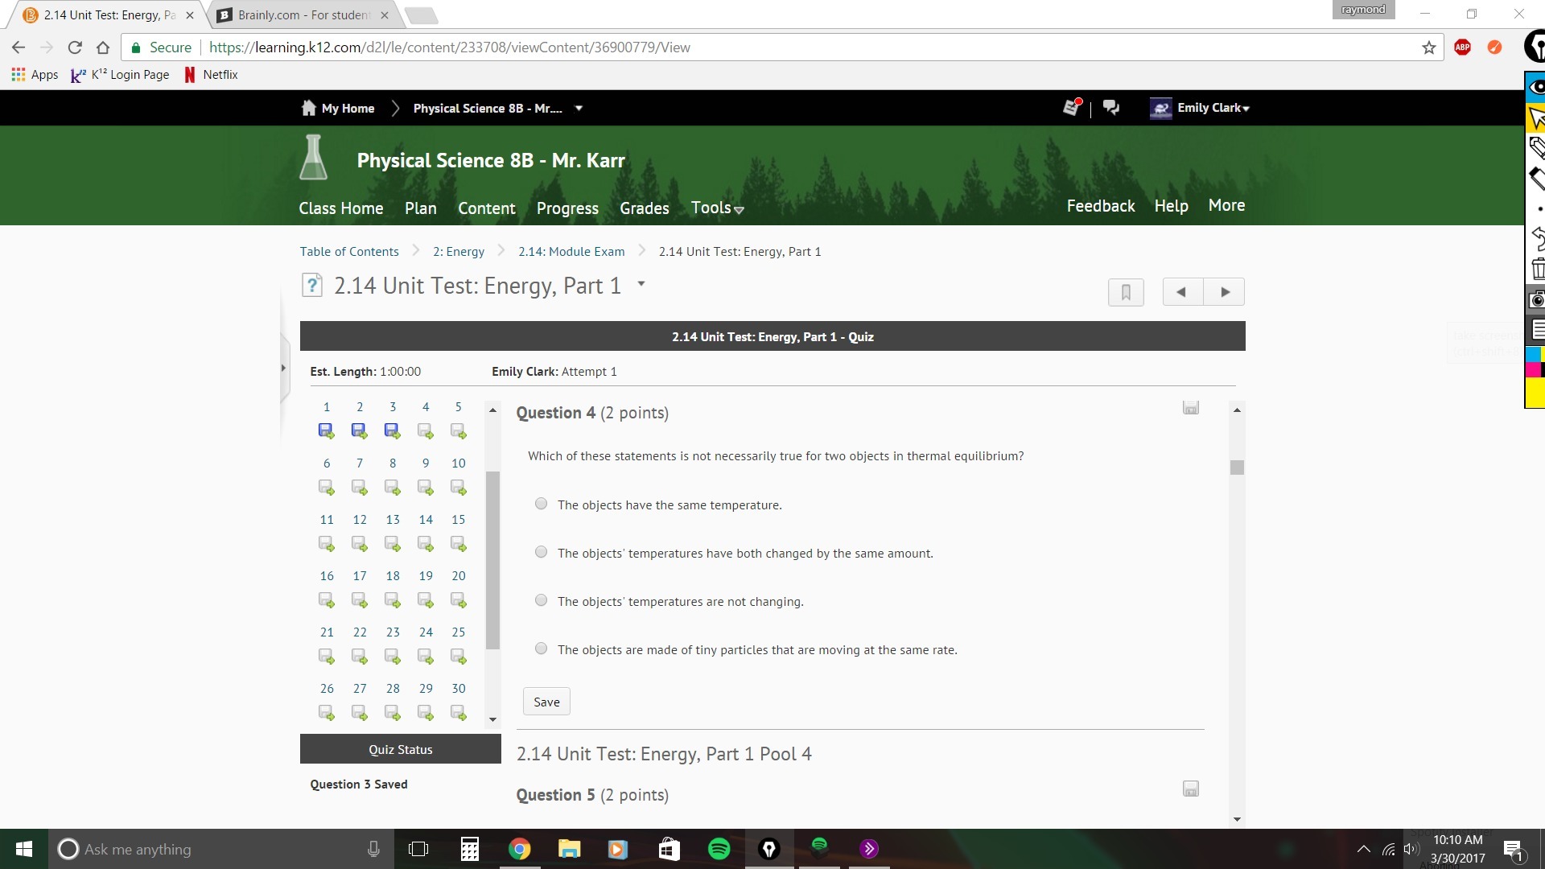Screen dimensions: 1545x869
Task: Click the Save button for Question 4
Action: tap(546, 702)
